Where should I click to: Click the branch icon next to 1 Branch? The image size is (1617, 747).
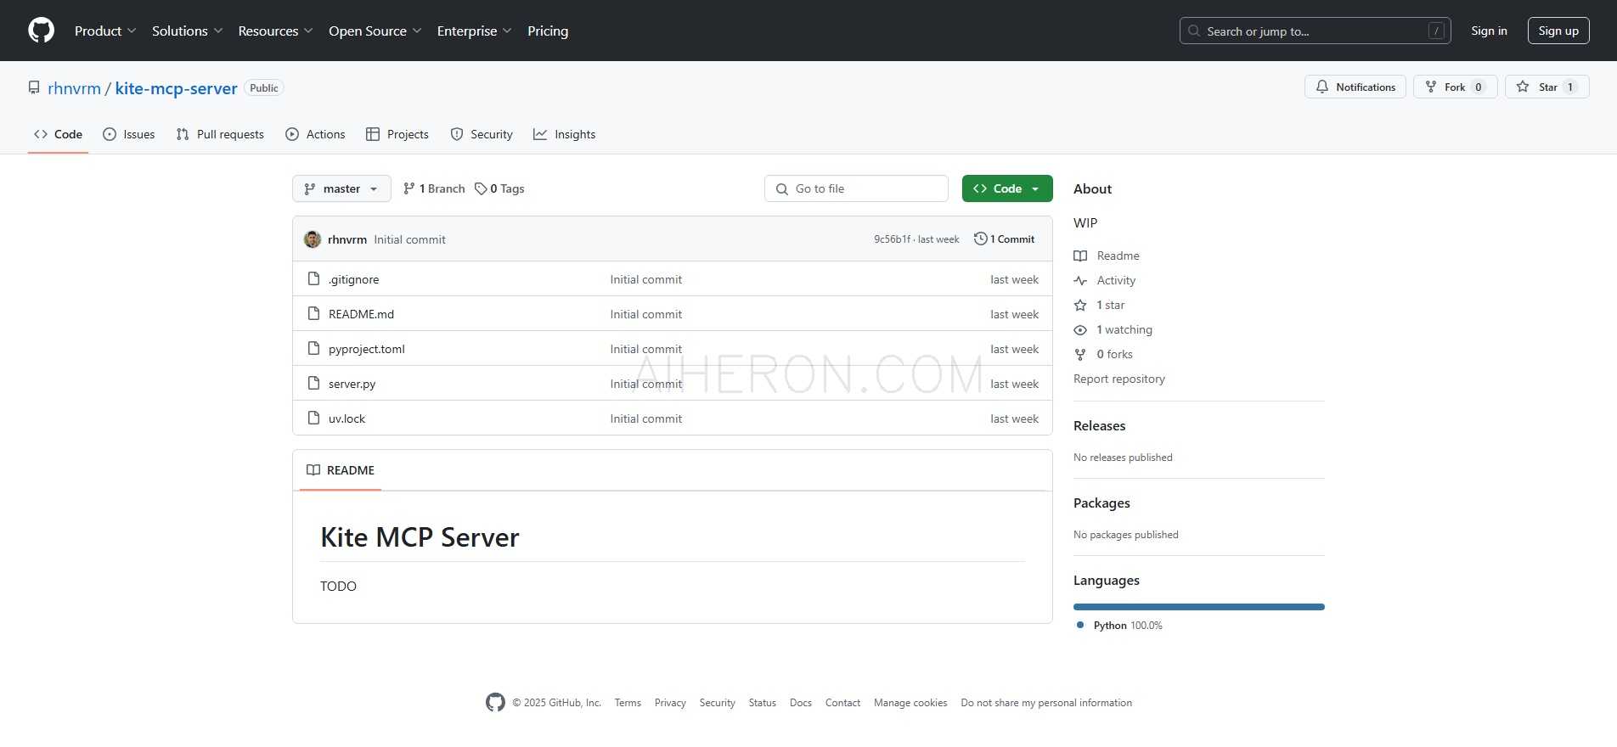coord(409,188)
